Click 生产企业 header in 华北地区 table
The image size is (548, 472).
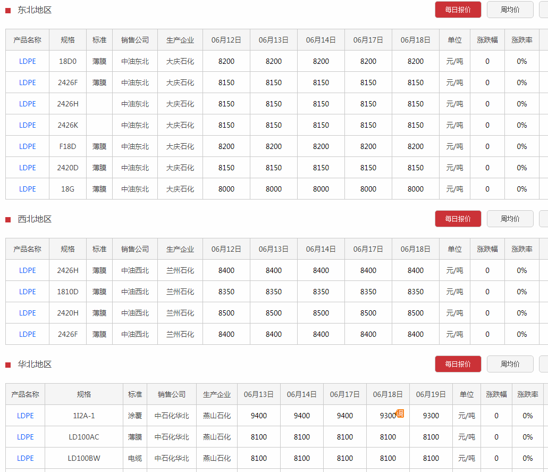[217, 394]
